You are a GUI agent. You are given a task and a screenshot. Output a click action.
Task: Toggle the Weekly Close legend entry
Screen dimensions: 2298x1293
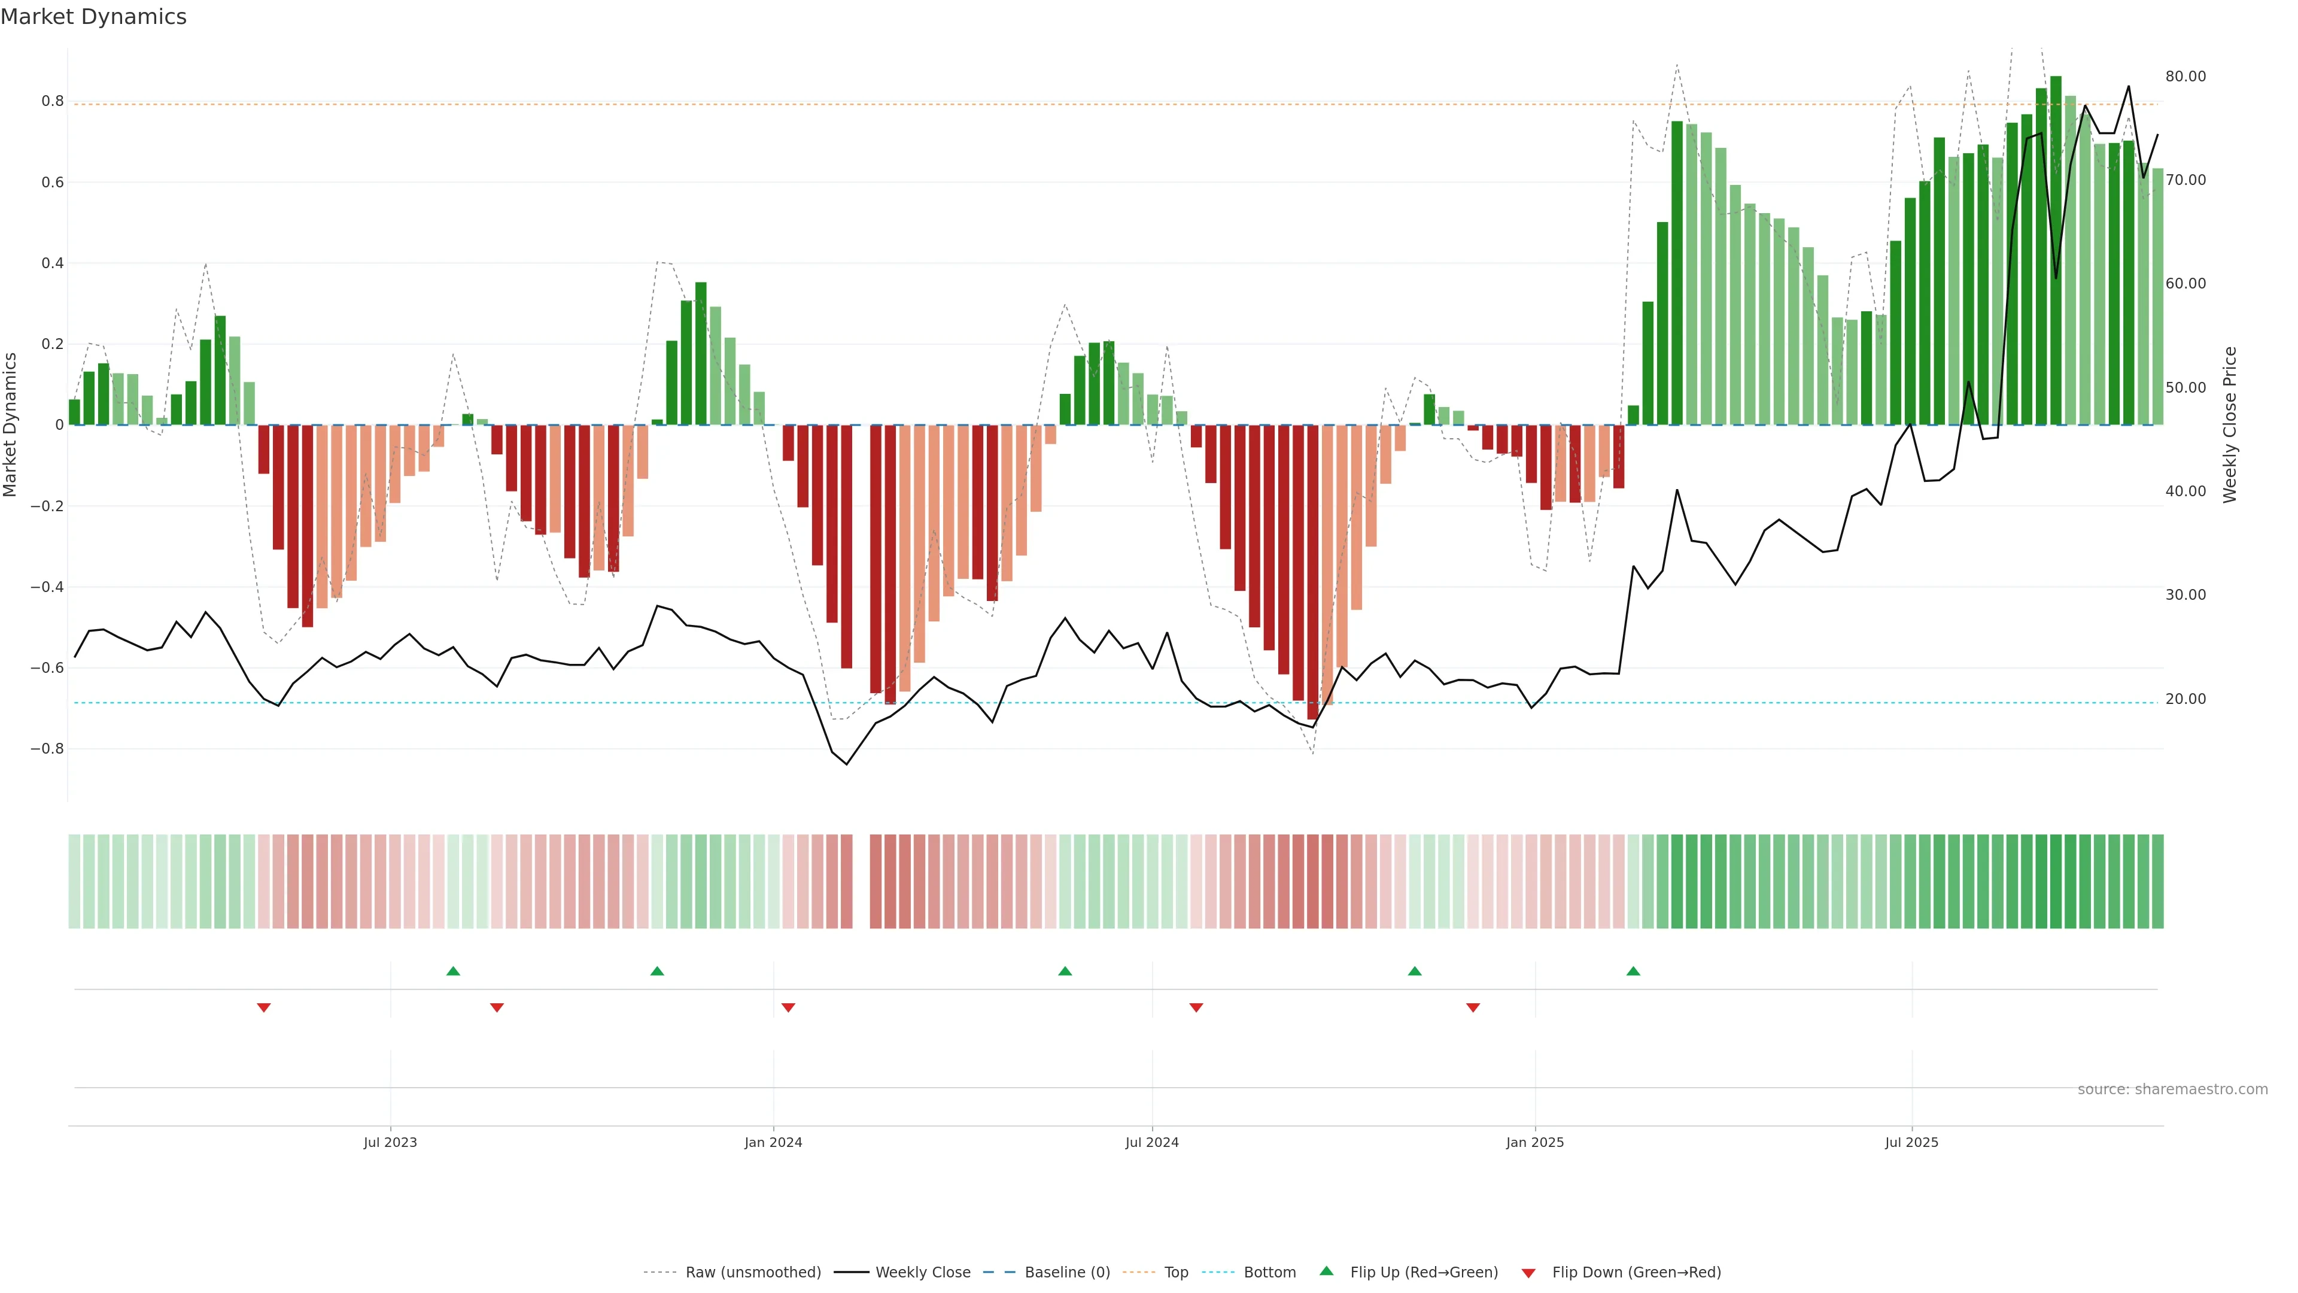[x=922, y=1273]
